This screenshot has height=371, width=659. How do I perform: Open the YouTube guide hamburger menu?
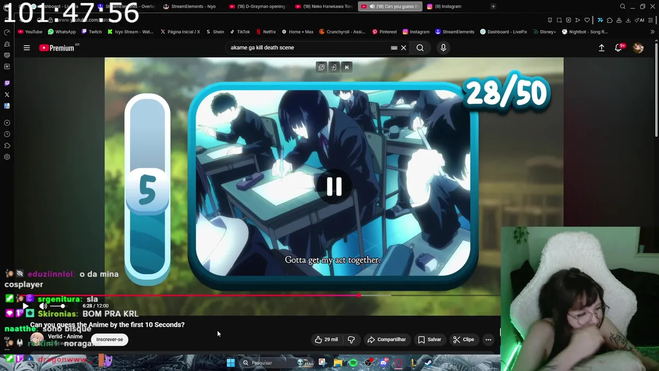point(27,48)
